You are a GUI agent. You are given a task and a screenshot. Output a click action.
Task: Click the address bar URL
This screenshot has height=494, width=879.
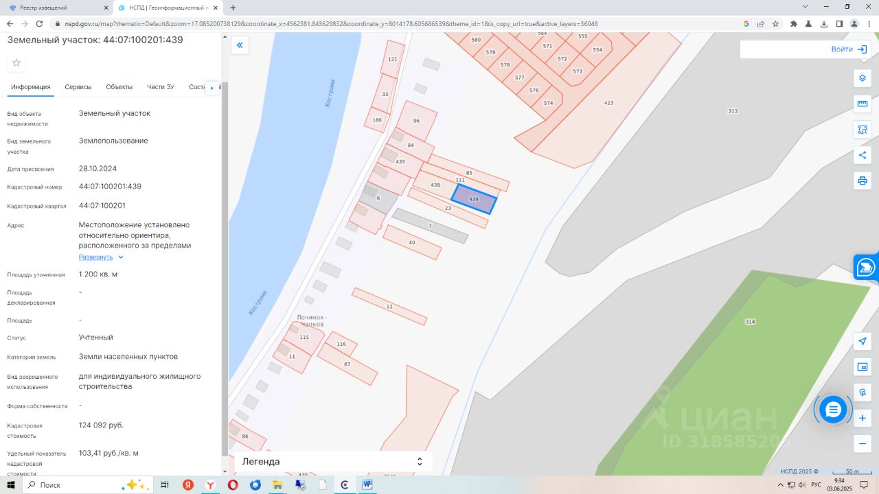[332, 23]
